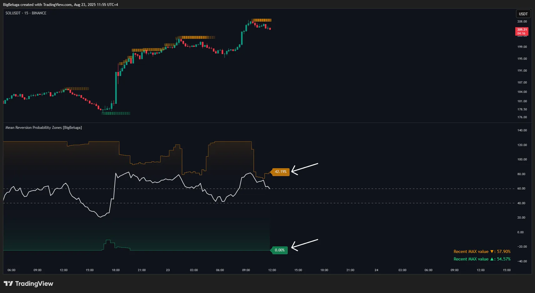The height and width of the screenshot is (293, 535).
Task: Click the 60.00 indicator scale label
Action: pyautogui.click(x=521, y=189)
